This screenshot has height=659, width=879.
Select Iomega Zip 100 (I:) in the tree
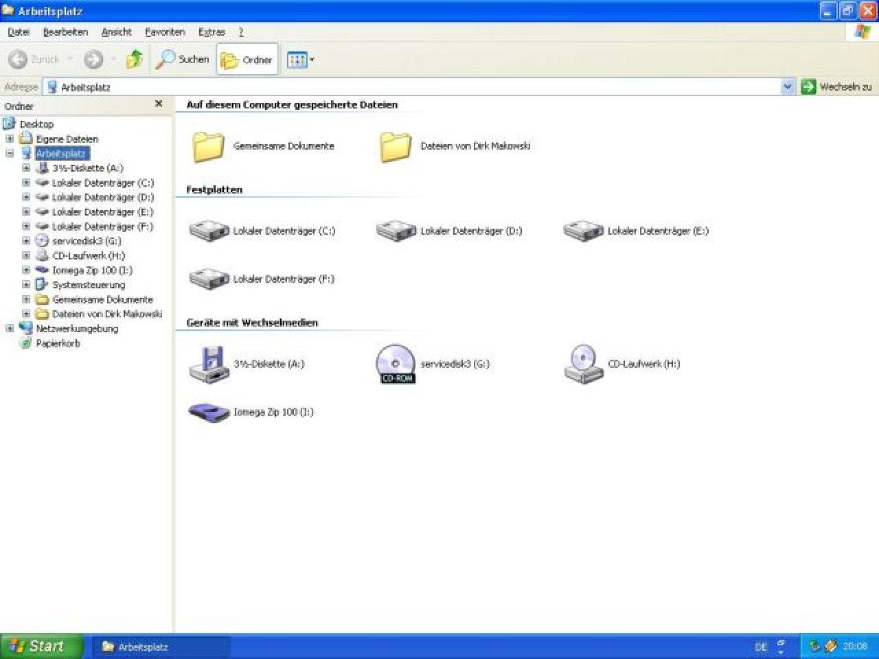click(93, 270)
